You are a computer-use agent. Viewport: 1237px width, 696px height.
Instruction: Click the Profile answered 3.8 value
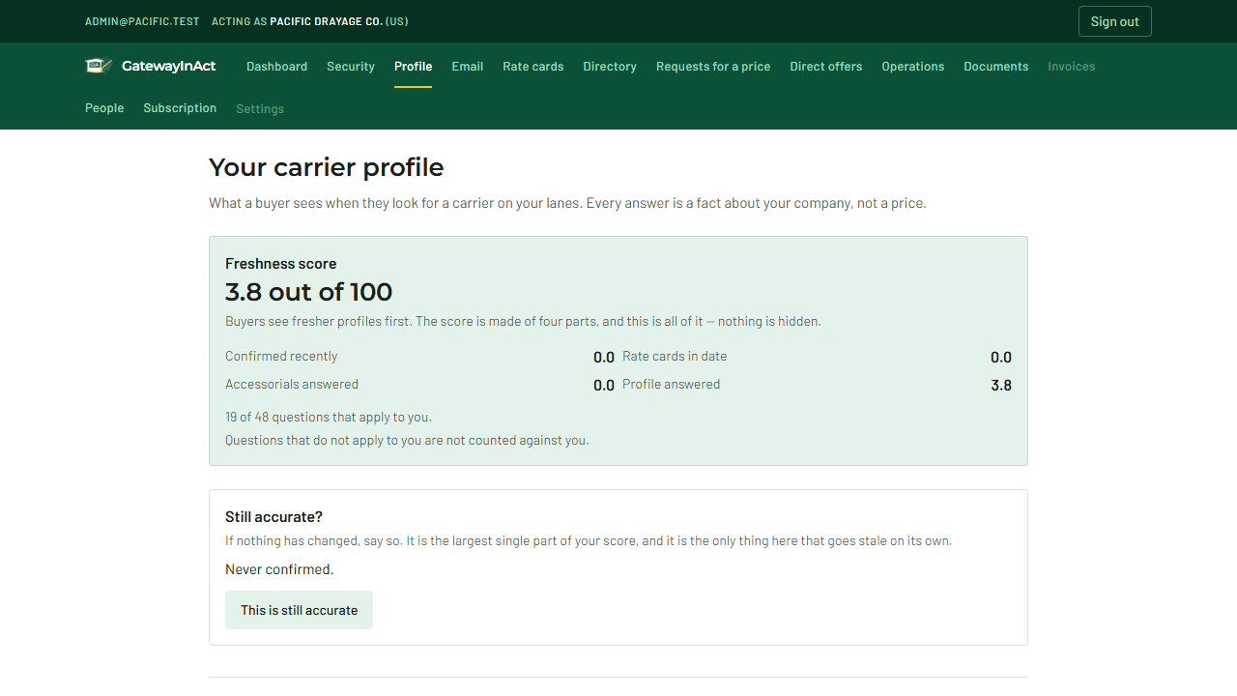(x=1001, y=386)
